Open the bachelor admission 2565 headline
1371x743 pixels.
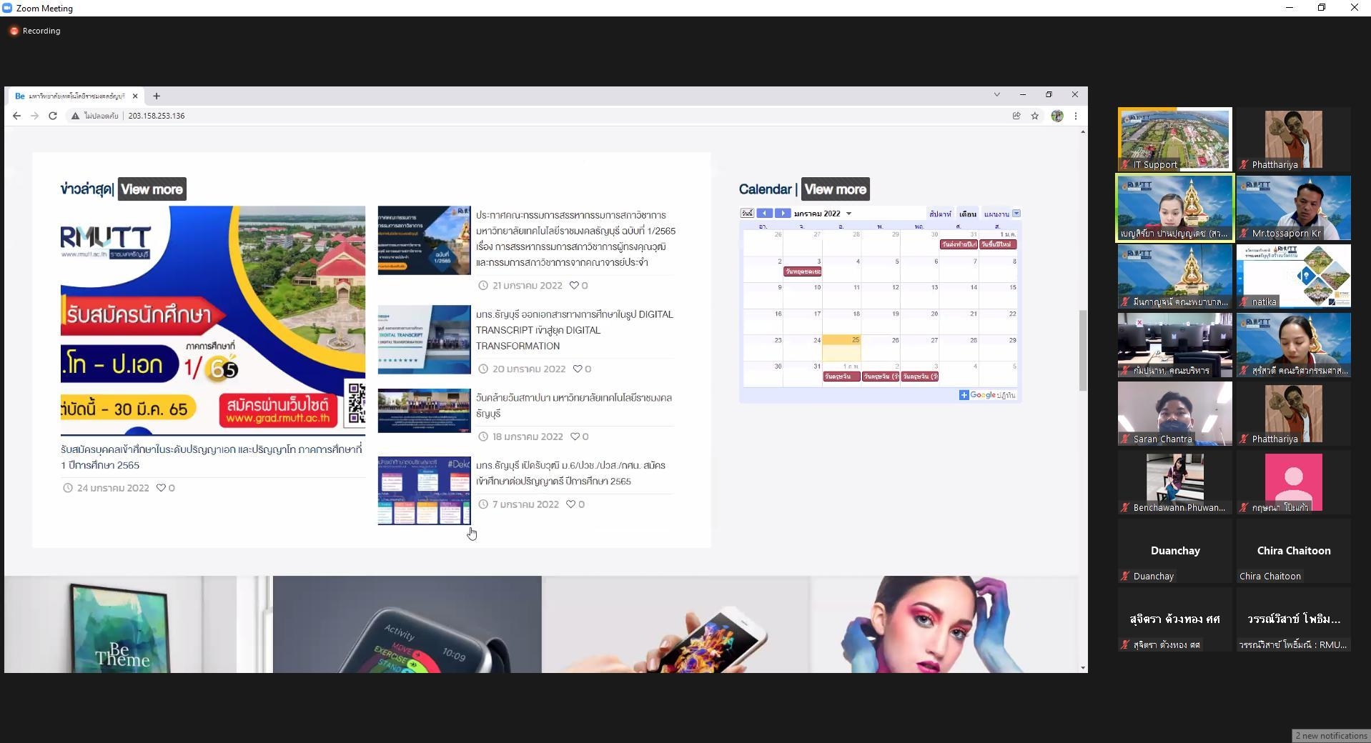(x=570, y=473)
